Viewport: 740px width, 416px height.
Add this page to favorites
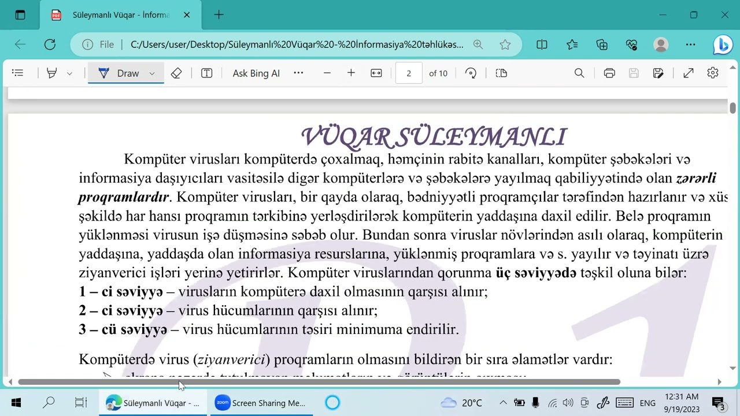[x=505, y=44]
